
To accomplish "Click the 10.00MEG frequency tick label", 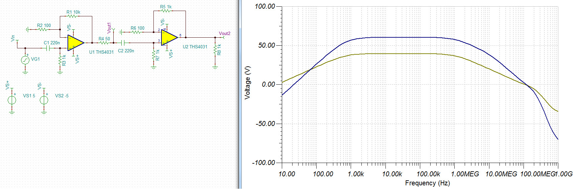I will pos(501,174).
